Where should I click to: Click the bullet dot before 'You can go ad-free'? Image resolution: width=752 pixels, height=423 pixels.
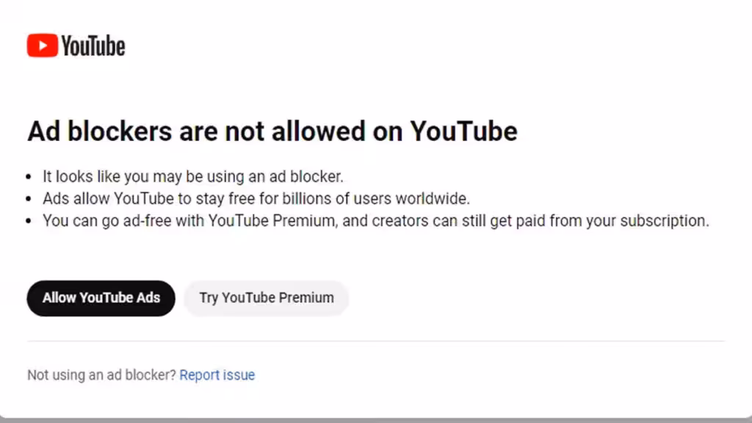29,221
